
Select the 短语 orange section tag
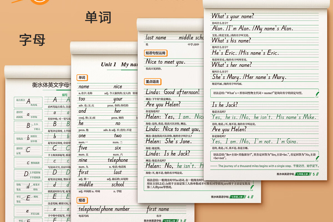click(82, 200)
